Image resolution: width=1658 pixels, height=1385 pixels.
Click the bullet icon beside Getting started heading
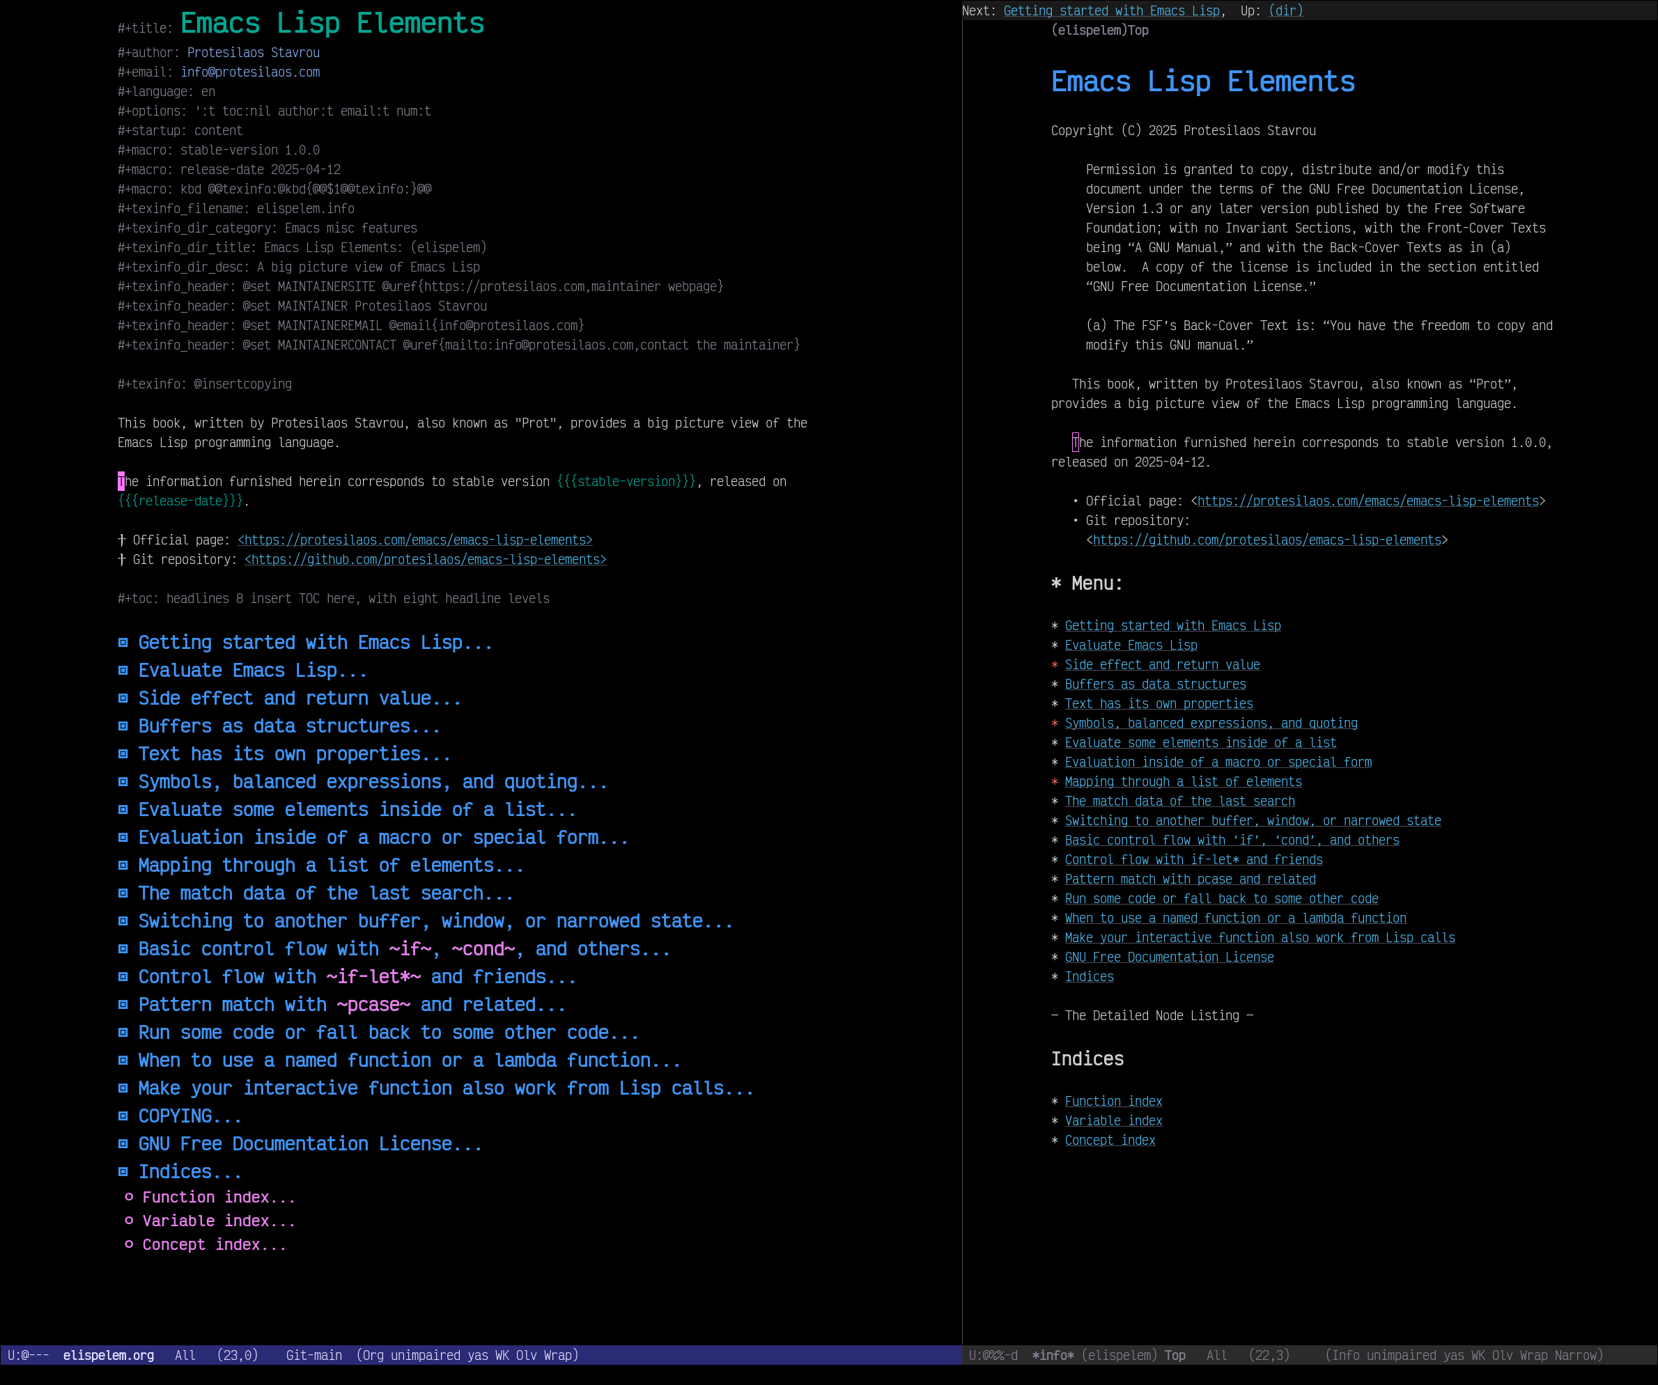[x=123, y=643]
